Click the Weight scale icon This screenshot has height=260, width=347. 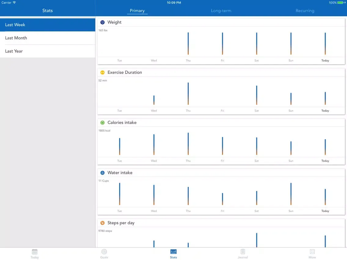(x=103, y=22)
